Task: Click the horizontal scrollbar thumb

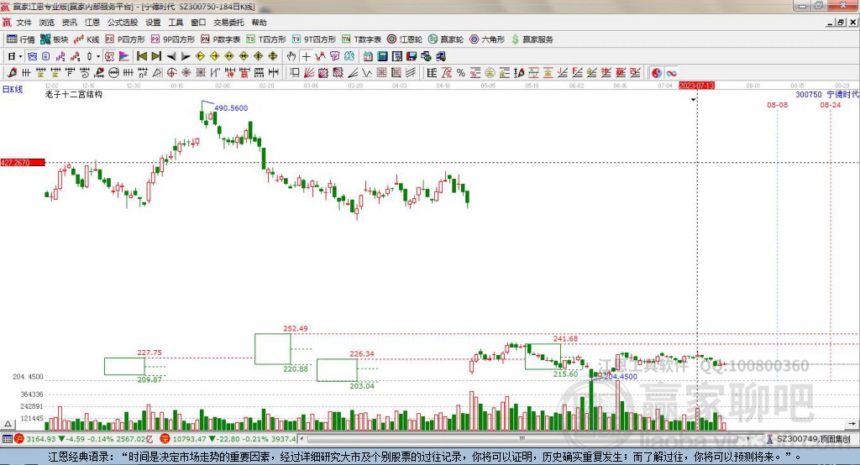Action: 522,439
